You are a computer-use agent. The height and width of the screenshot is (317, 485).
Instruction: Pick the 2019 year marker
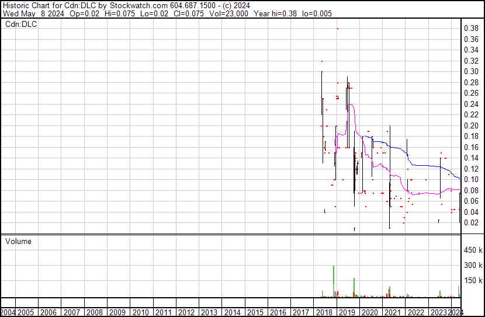(347, 312)
